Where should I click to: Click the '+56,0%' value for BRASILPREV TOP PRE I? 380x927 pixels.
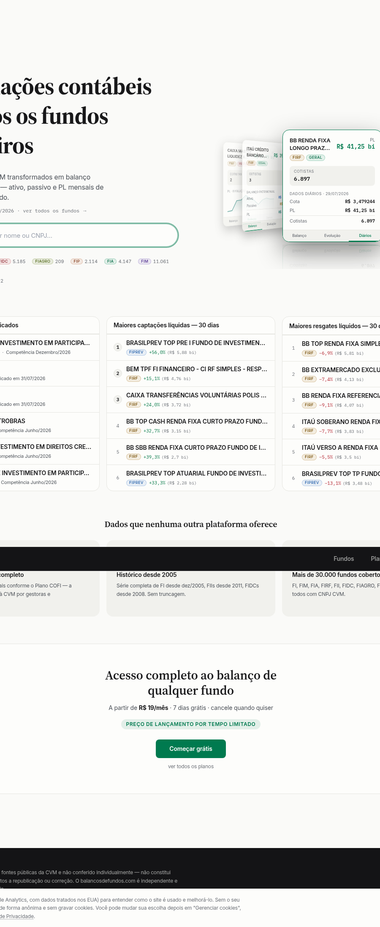[157, 352]
